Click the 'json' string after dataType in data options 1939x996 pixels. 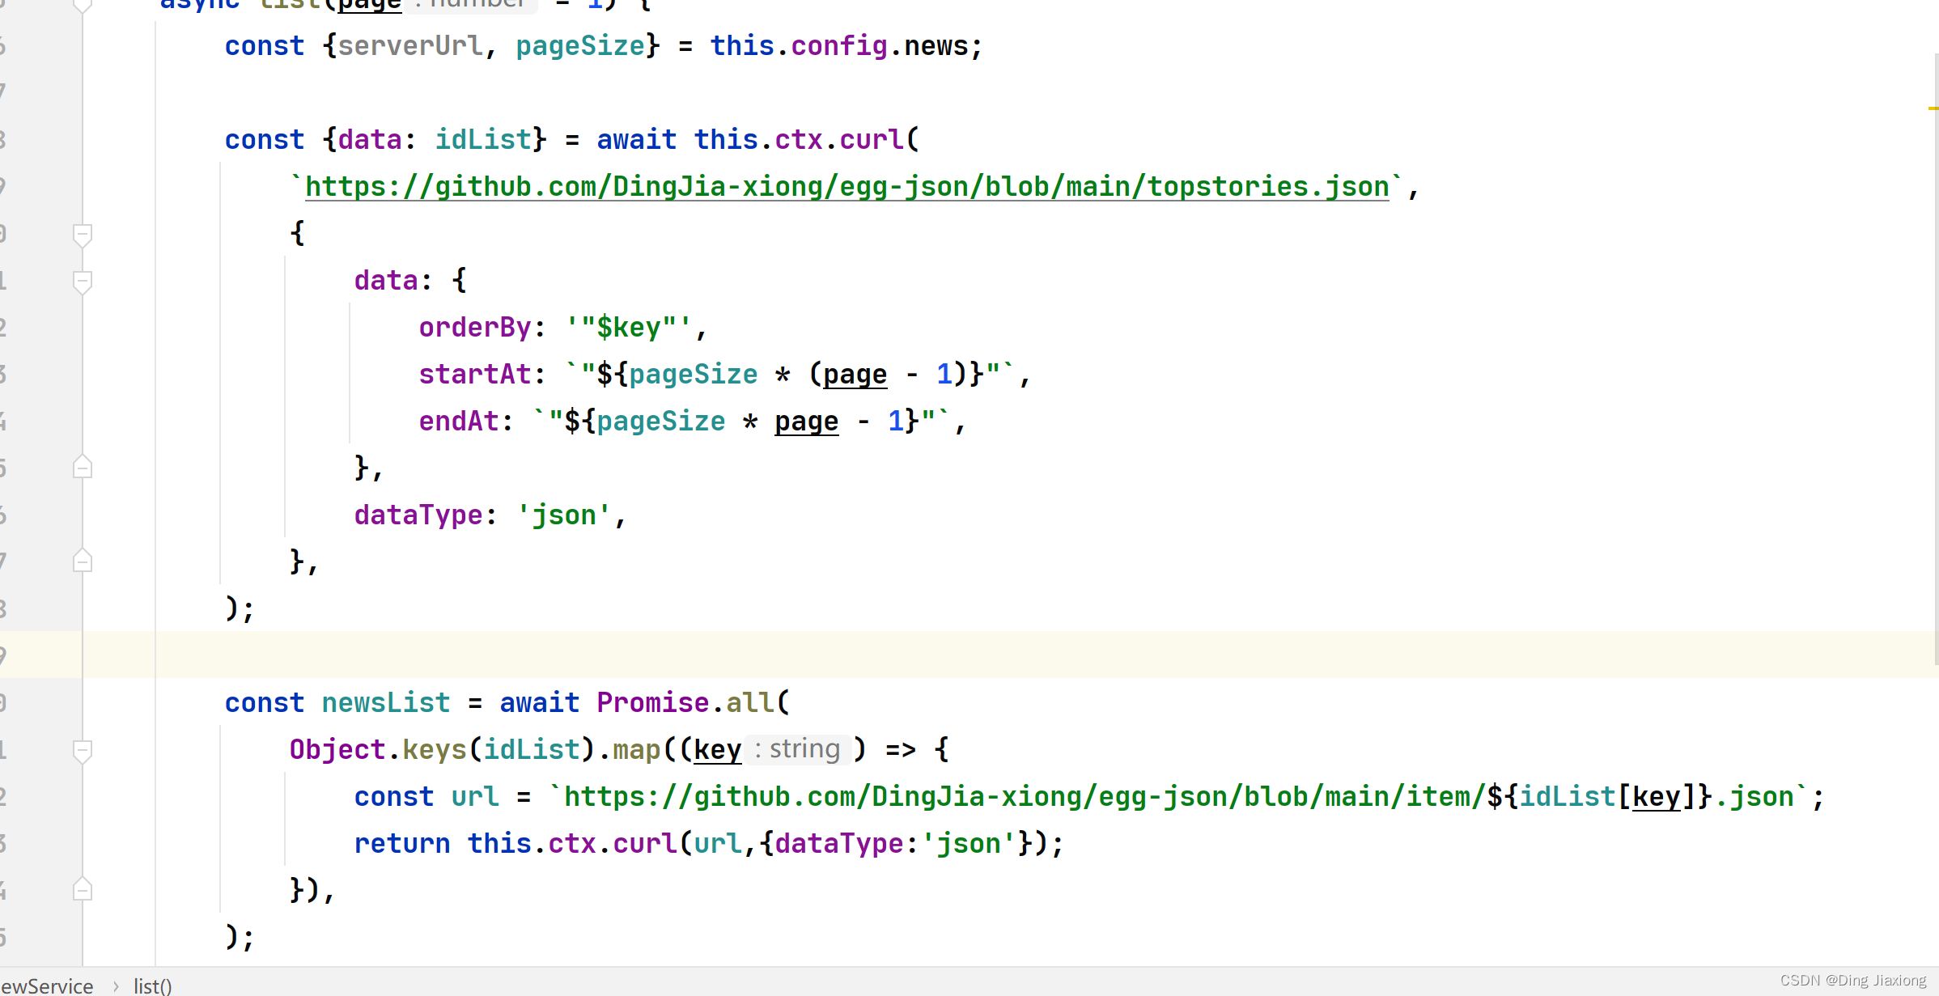[x=564, y=515]
